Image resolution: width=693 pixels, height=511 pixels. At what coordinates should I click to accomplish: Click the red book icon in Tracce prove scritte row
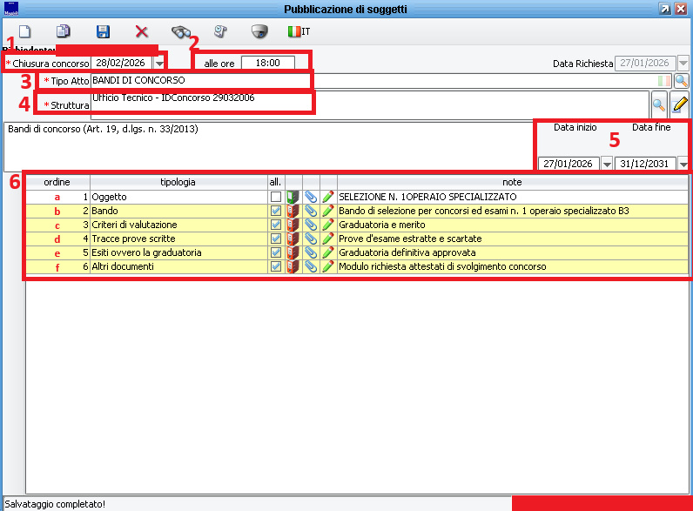pos(293,239)
